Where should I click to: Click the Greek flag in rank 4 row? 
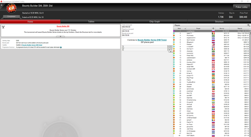click(213, 38)
